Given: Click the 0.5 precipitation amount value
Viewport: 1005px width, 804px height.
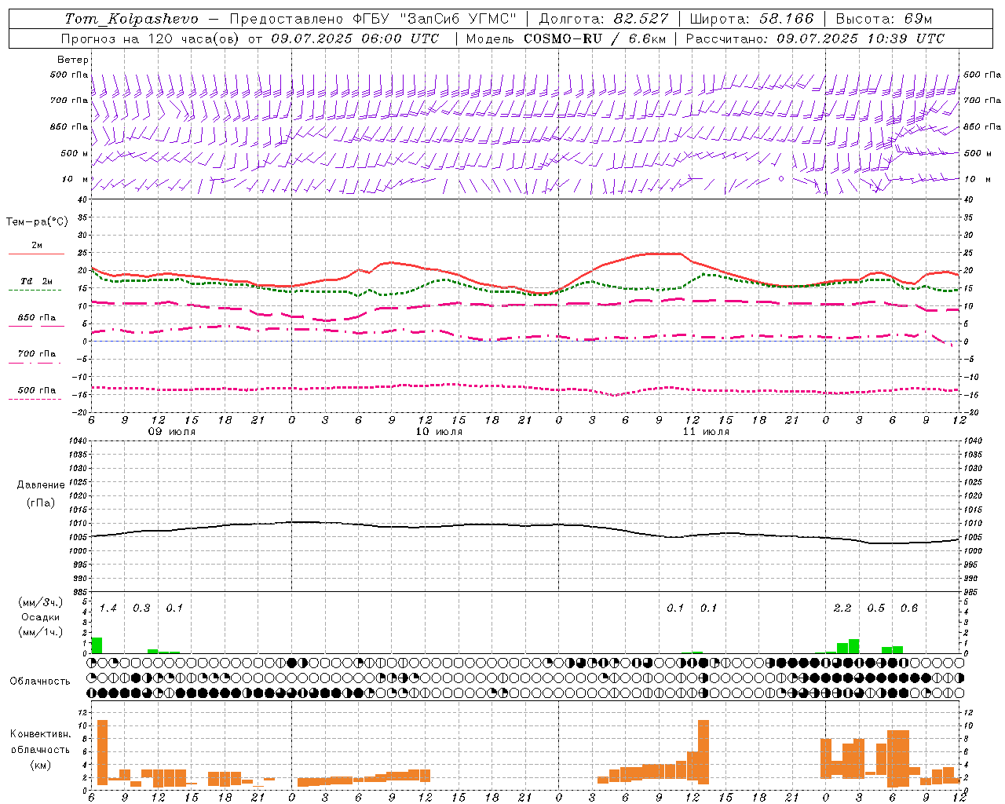Looking at the screenshot, I should [875, 608].
